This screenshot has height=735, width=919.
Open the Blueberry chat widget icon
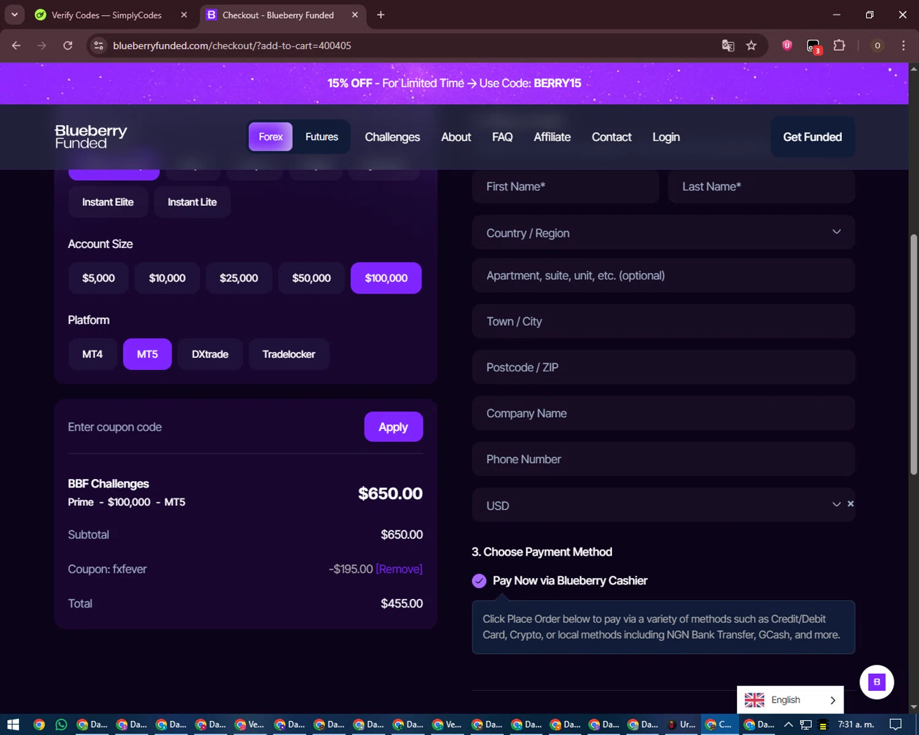click(876, 682)
